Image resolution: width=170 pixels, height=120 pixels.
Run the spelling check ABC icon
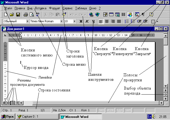tap(38, 14)
